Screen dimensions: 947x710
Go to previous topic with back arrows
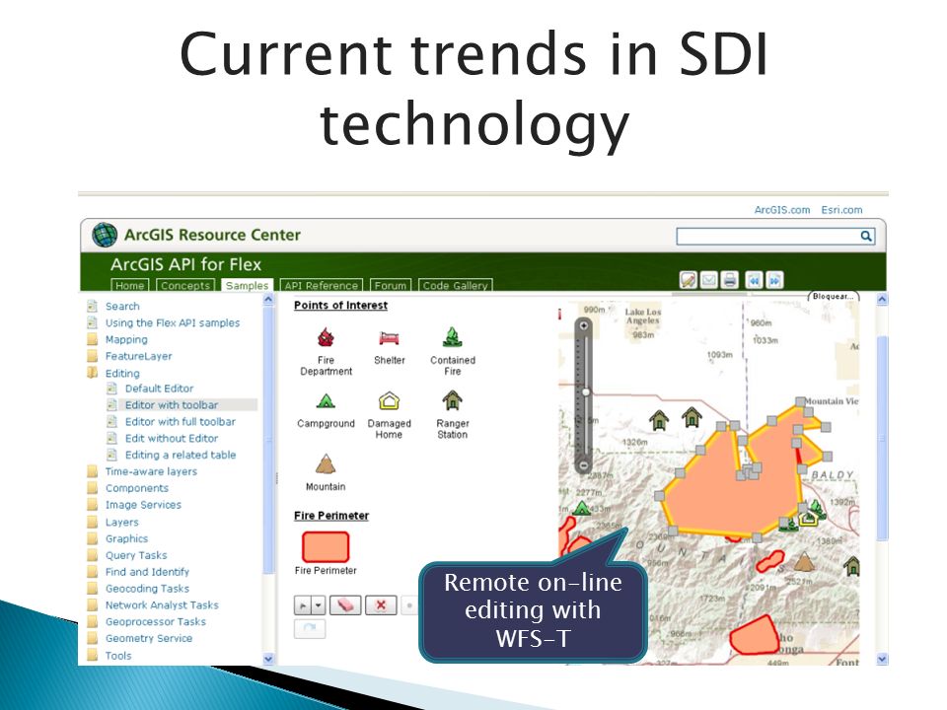(x=754, y=279)
